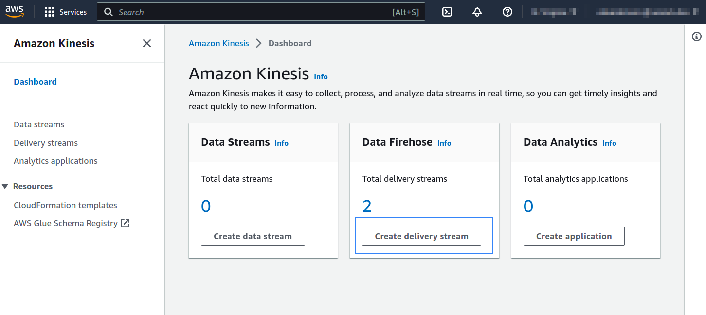Open the Services grid menu
This screenshot has width=706, height=315.
tap(49, 12)
